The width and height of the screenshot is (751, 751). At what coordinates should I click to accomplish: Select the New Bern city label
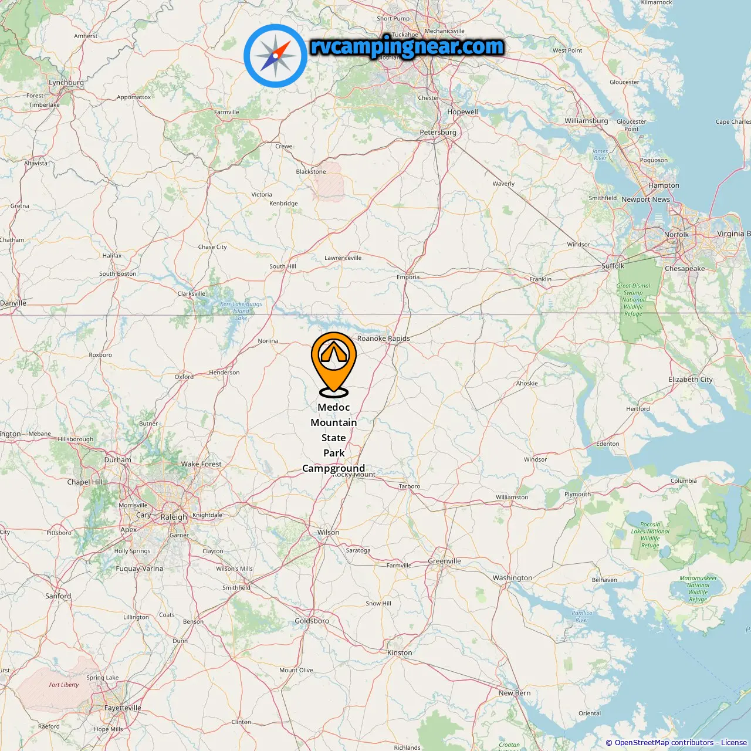coord(515,693)
